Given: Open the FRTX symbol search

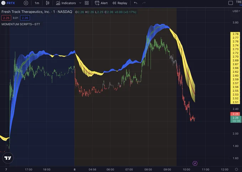Looking at the screenshot, I should click(x=8, y=3).
